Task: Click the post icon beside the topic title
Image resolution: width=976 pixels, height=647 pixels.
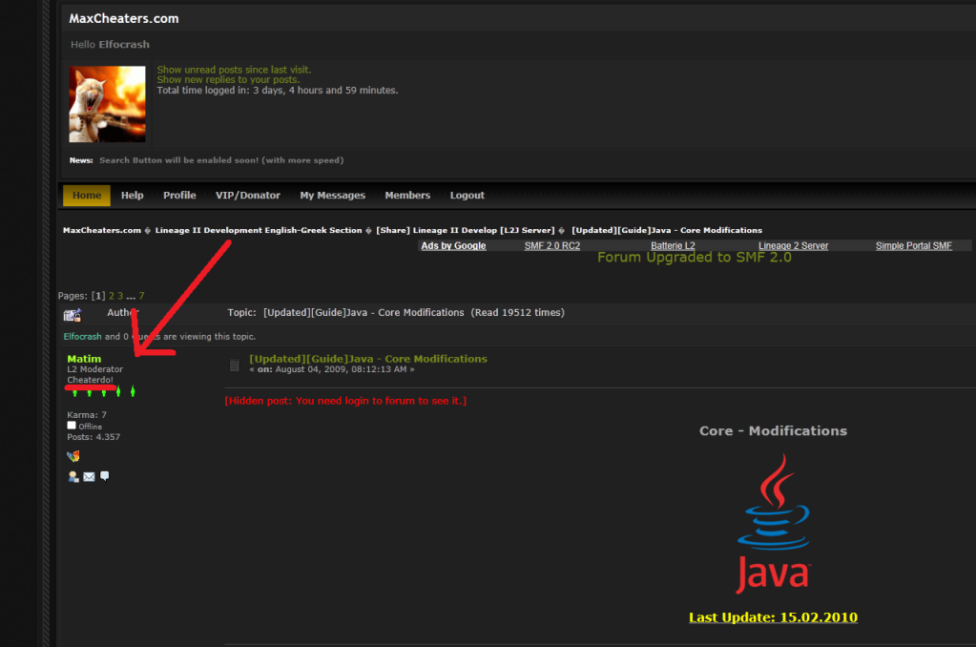Action: (235, 365)
